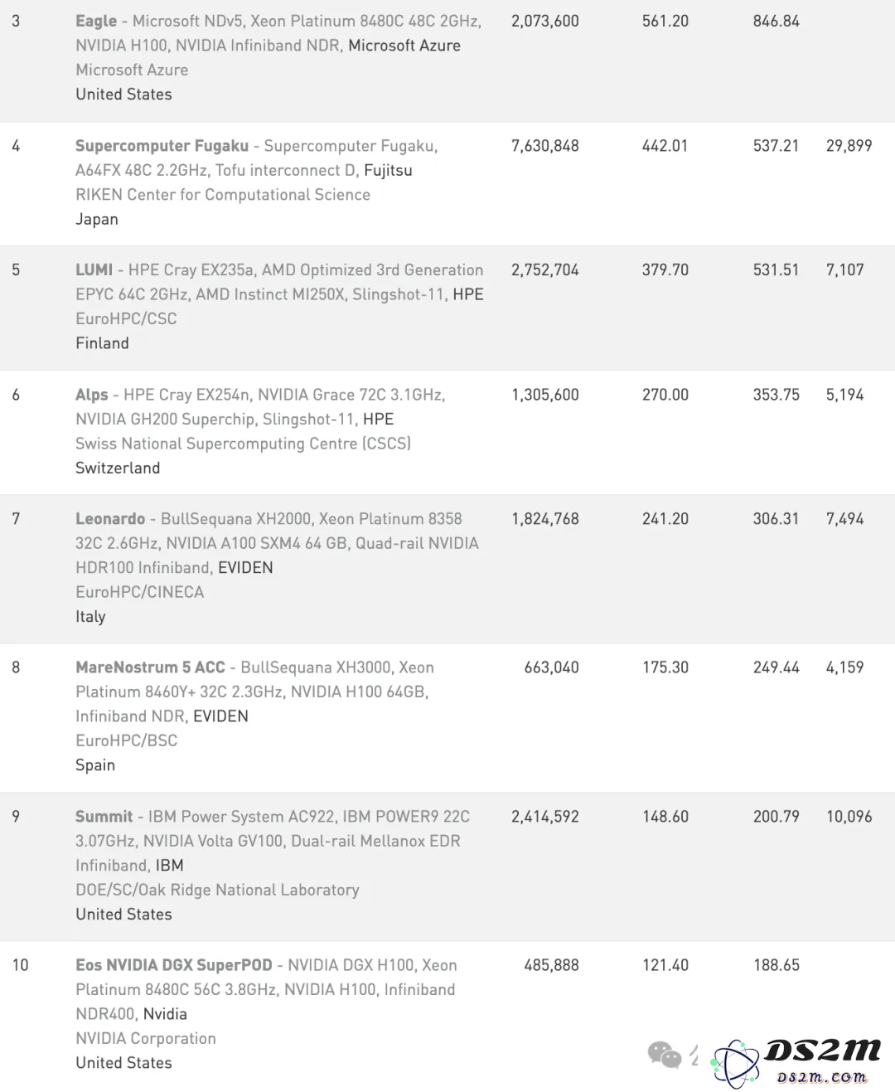895x1092 pixels.
Task: Open the Eagle system link
Action: 96,21
